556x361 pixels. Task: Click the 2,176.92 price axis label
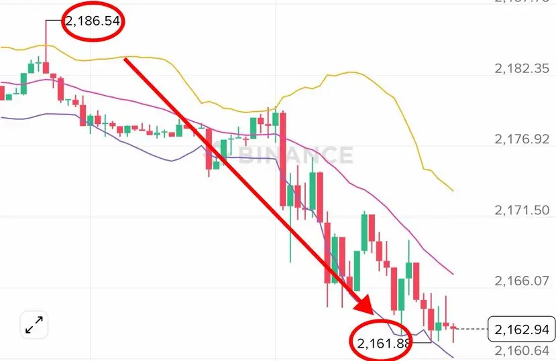(x=522, y=139)
